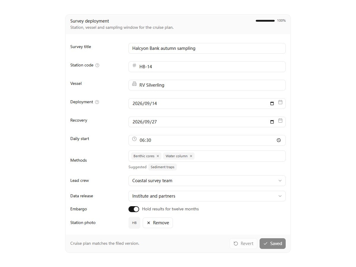Click the 100% progress bar
This screenshot has width=356, height=267.
265,21
